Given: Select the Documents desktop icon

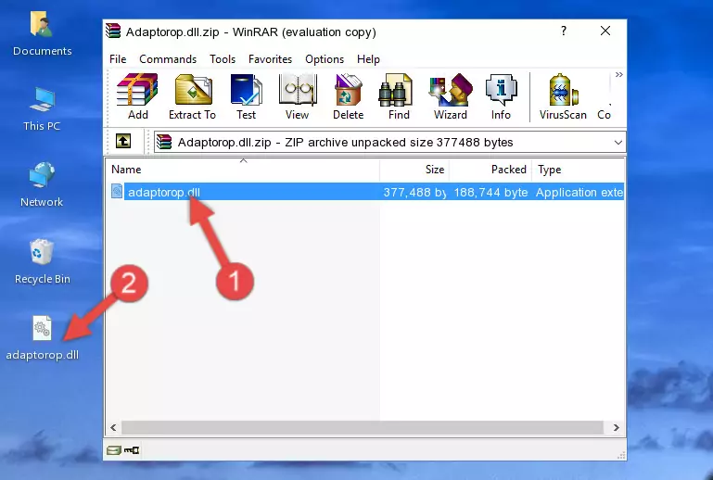Looking at the screenshot, I should [x=42, y=34].
